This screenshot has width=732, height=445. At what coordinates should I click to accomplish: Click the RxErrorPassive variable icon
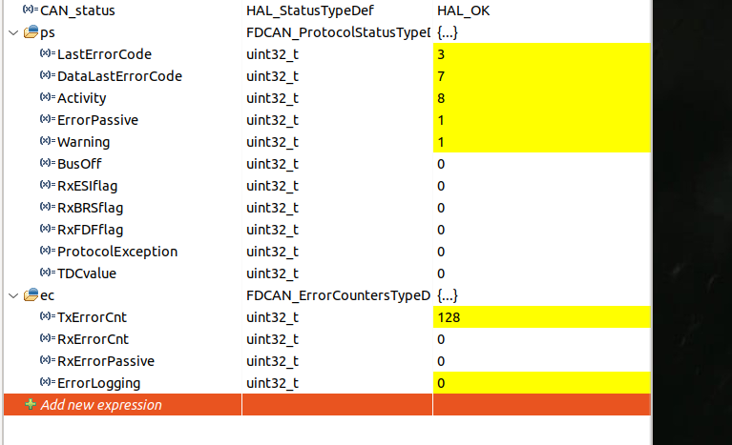(48, 360)
